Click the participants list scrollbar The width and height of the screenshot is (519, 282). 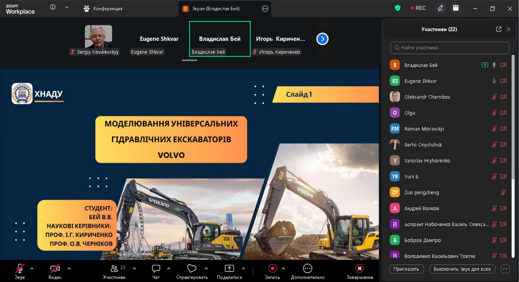coord(513,118)
